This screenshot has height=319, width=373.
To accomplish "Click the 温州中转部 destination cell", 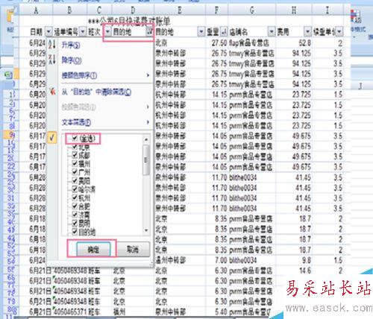I will point(180,260).
